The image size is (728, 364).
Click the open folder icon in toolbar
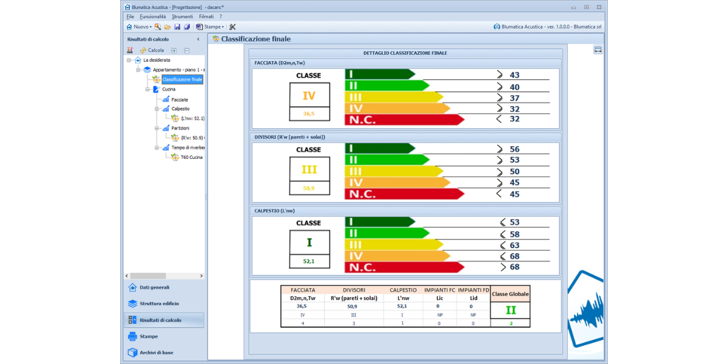pos(167,27)
